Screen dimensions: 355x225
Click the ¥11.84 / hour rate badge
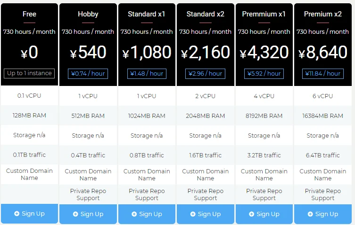[x=322, y=73]
